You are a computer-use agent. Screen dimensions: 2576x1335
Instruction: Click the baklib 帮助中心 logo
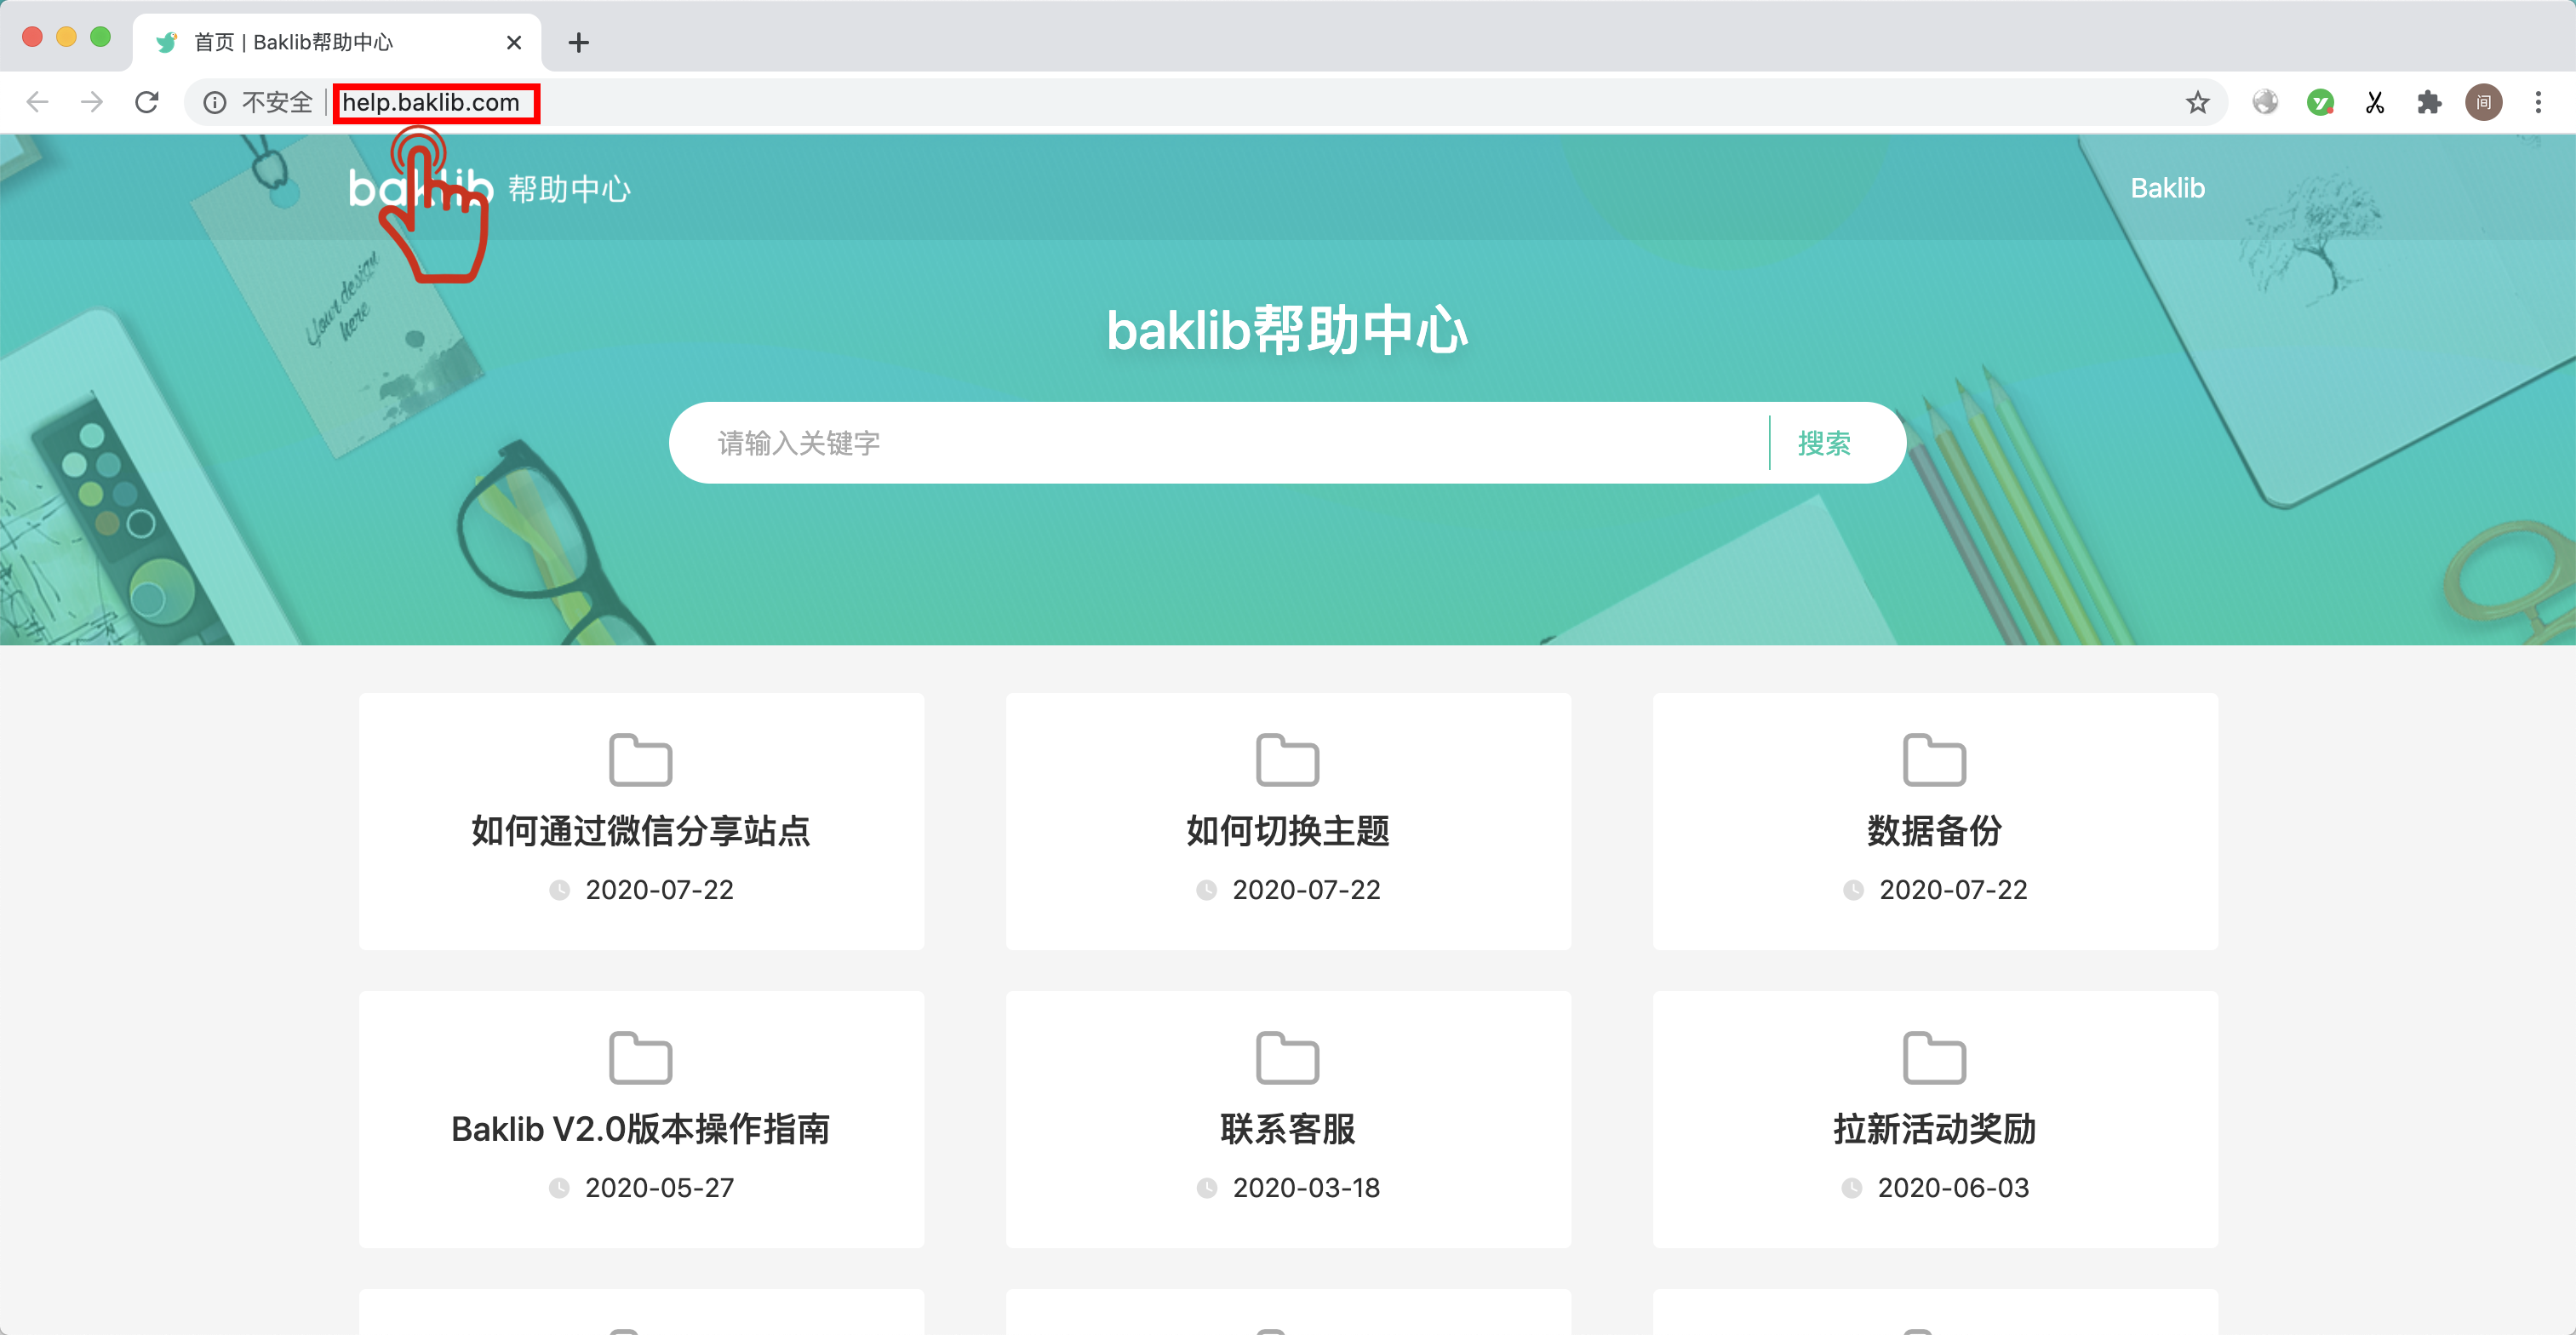coord(489,188)
